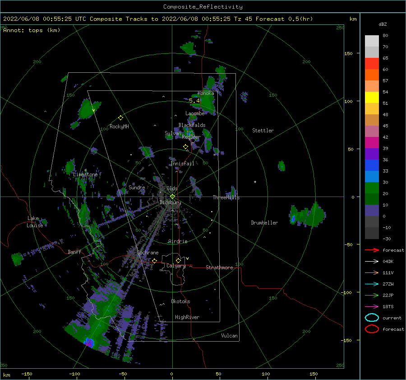Click the 5.4 storm top annotation
Screen dimensions: 406x380
[194, 100]
